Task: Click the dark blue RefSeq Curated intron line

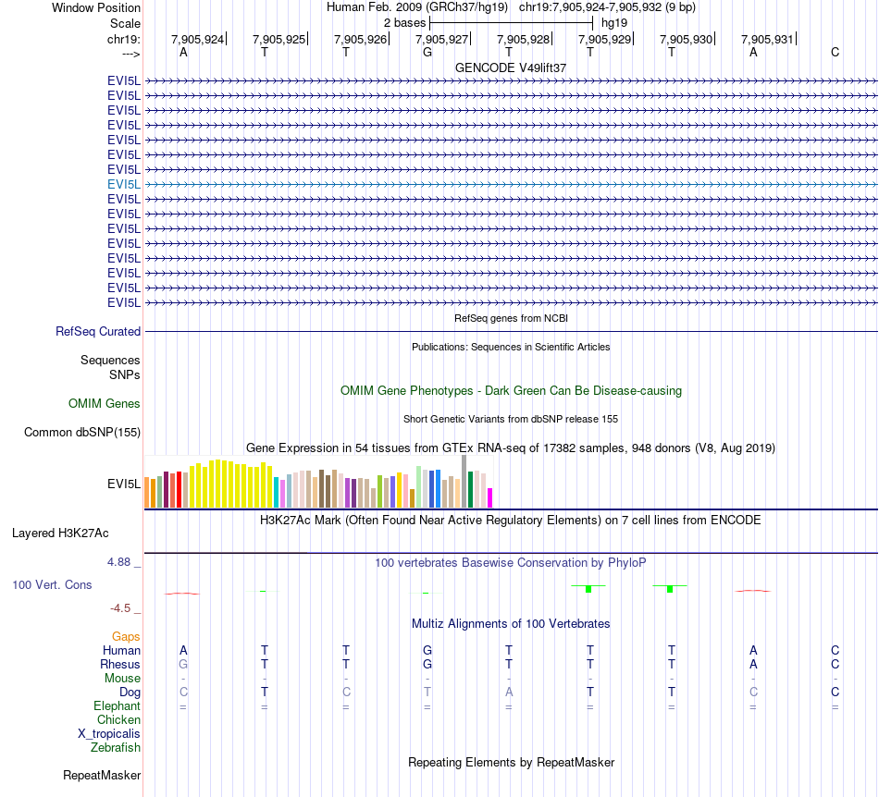Action: click(512, 332)
